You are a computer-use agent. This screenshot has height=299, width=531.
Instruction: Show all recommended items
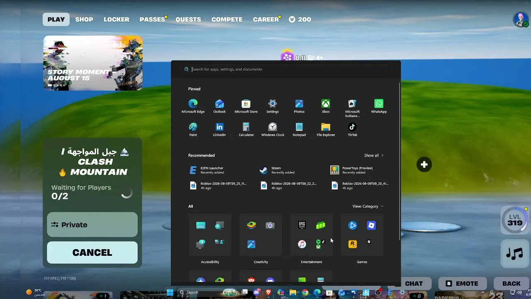pyautogui.click(x=374, y=155)
